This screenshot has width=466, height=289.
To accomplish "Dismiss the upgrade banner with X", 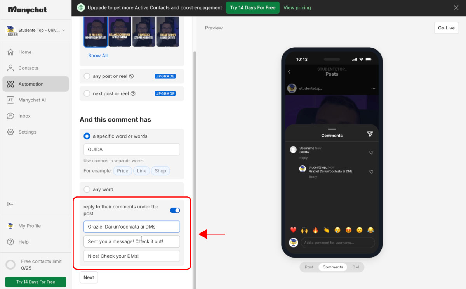I will point(456,7).
